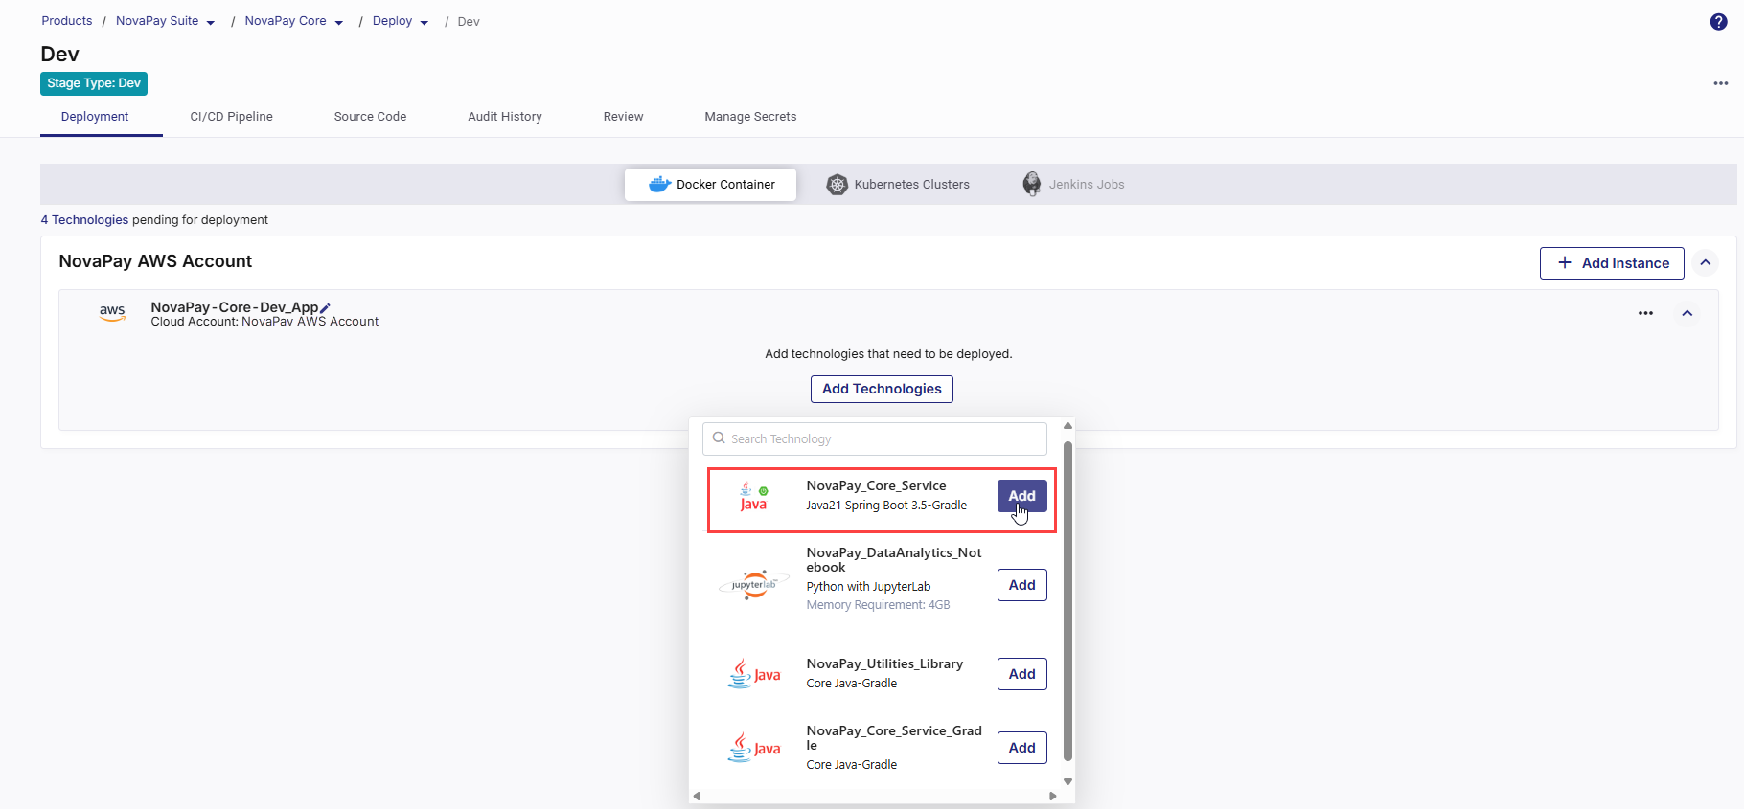
Task: Click the Java Spring icon for NovaPay_Core_Service
Action: click(753, 498)
